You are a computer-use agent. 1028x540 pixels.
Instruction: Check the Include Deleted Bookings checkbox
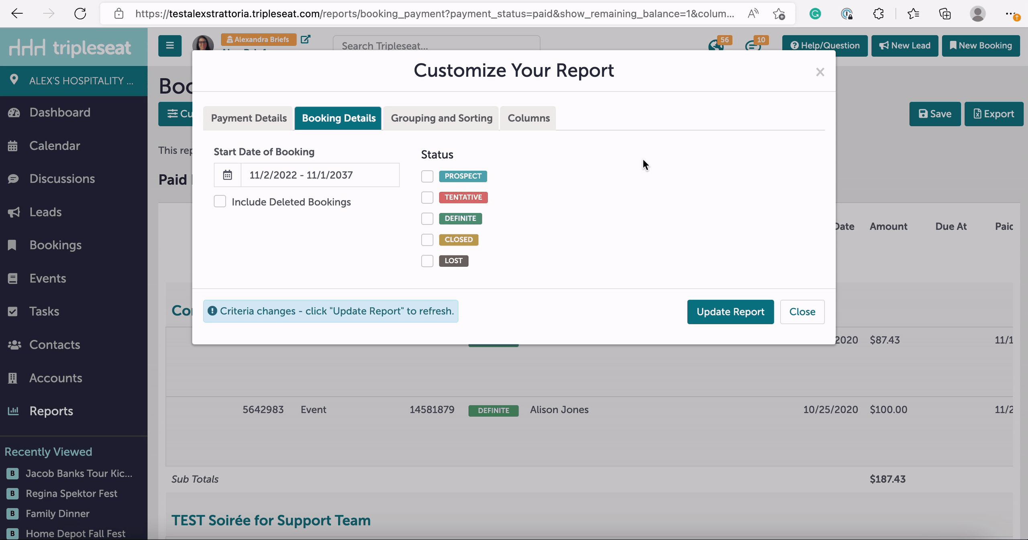[220, 201]
